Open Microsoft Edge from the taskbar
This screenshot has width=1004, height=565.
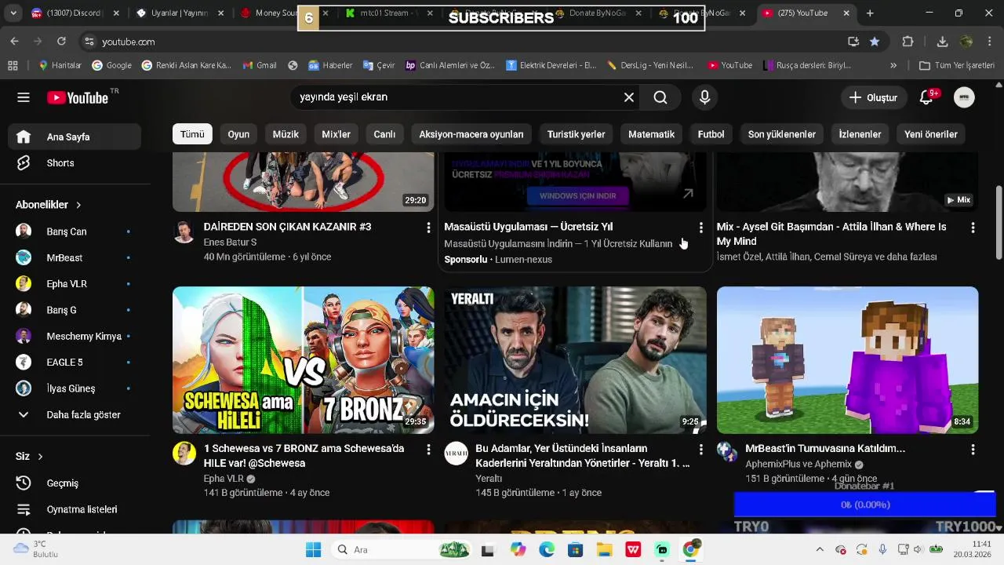(x=547, y=550)
